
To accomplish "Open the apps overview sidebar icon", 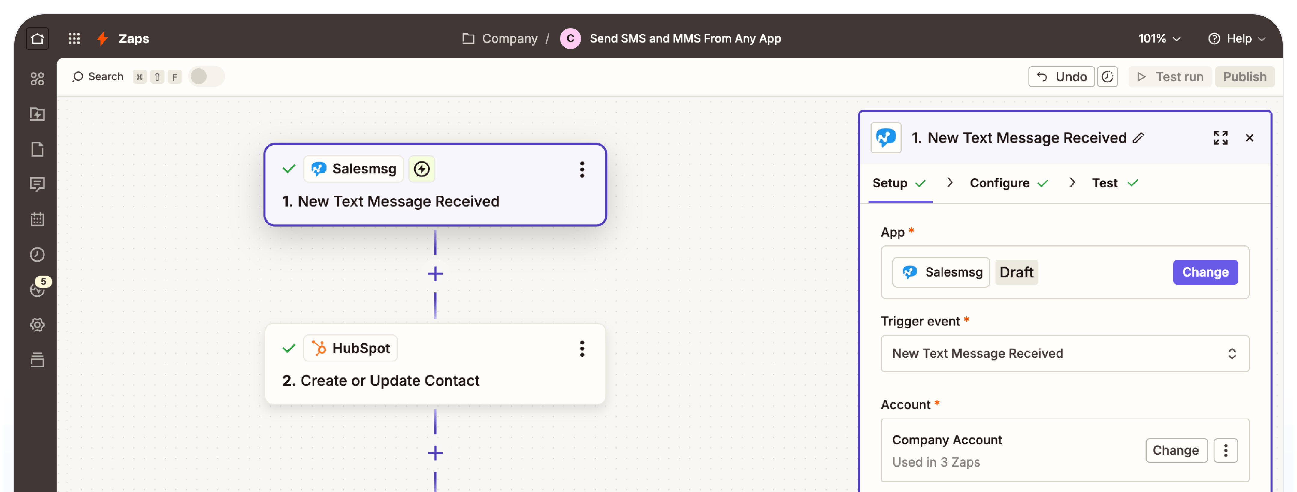I will pyautogui.click(x=37, y=79).
